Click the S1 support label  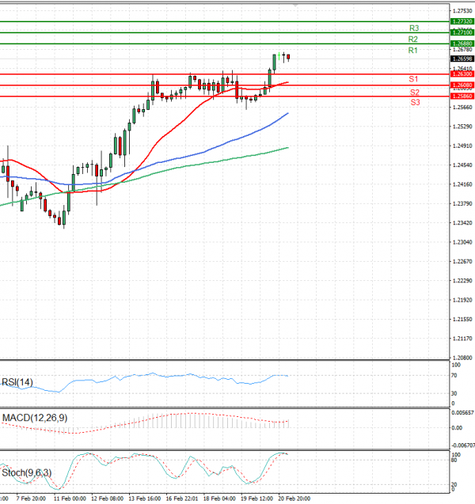click(413, 79)
